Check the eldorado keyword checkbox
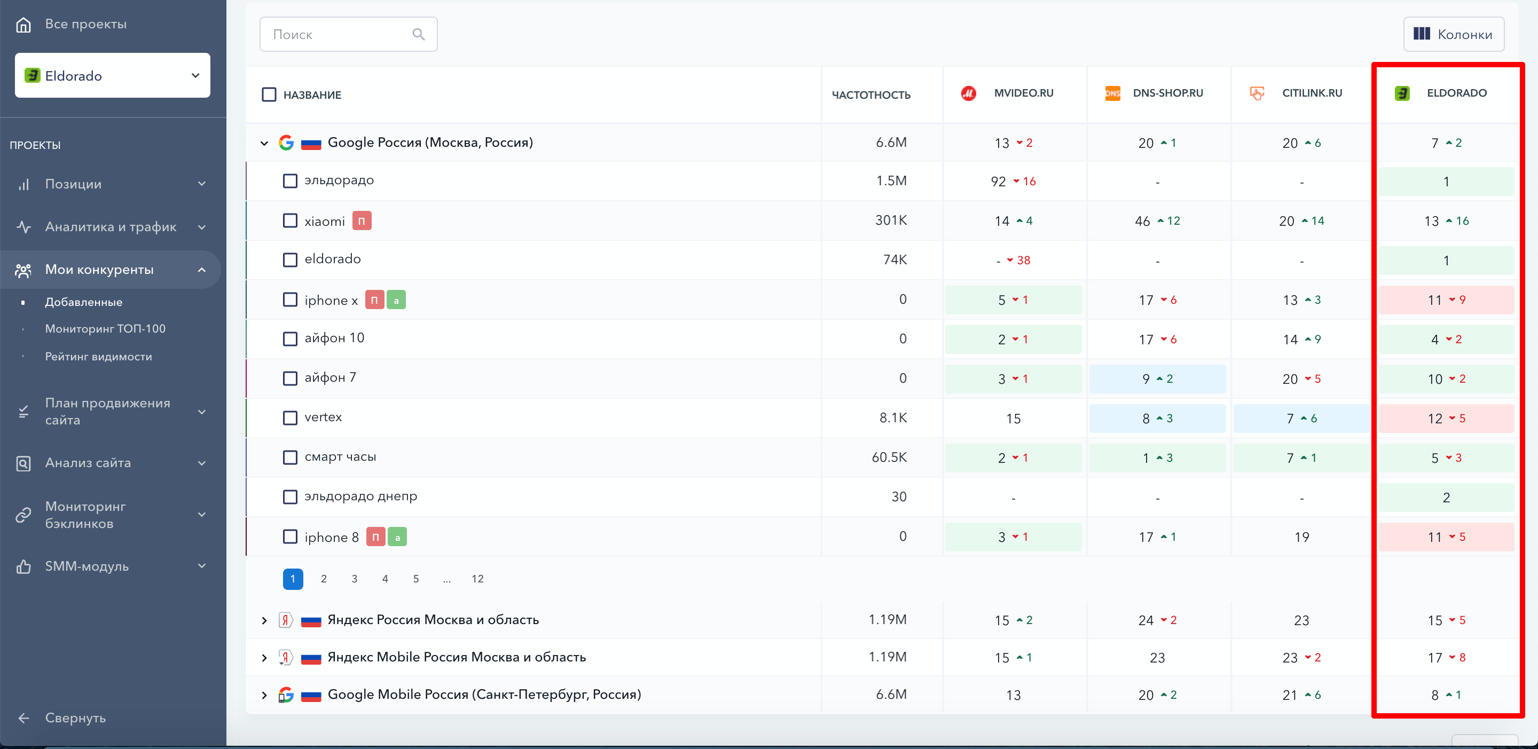This screenshot has height=749, width=1538. (289, 259)
